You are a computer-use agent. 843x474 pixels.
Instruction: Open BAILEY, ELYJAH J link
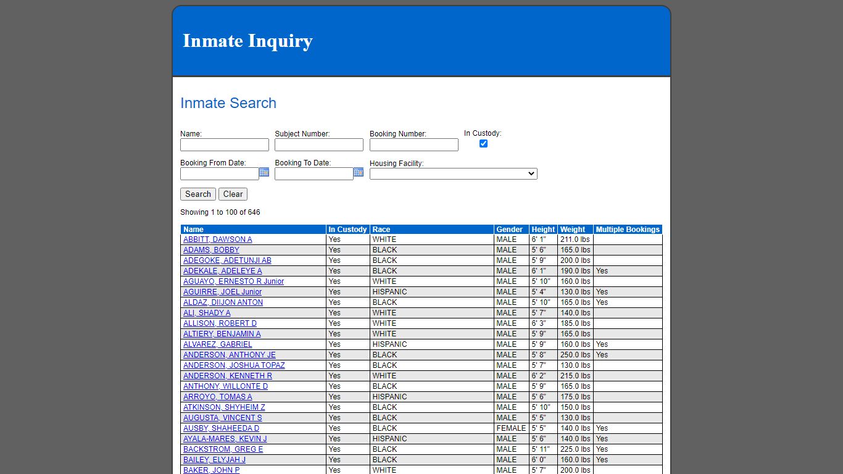pos(214,460)
